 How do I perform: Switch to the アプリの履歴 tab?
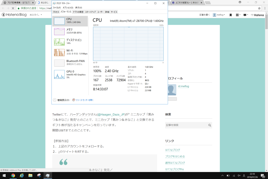[78, 12]
